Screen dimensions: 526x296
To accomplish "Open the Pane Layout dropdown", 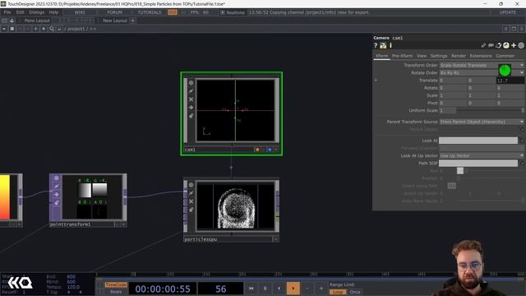I will coord(37,21).
